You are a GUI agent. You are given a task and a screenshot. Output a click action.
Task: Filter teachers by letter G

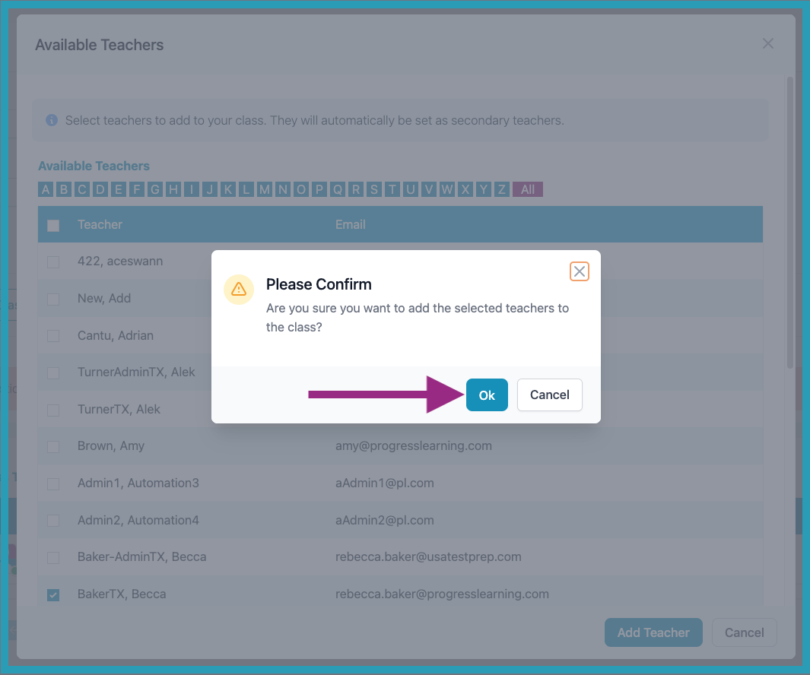click(155, 189)
